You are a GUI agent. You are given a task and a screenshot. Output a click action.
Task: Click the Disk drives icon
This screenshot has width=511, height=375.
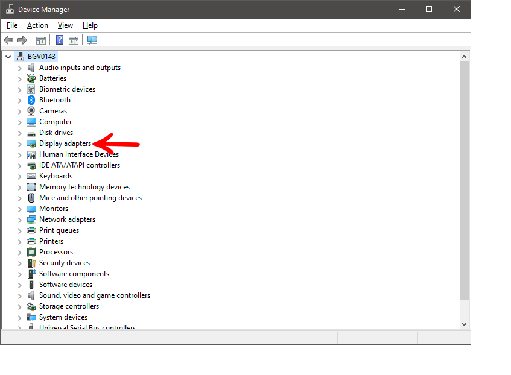pos(31,133)
